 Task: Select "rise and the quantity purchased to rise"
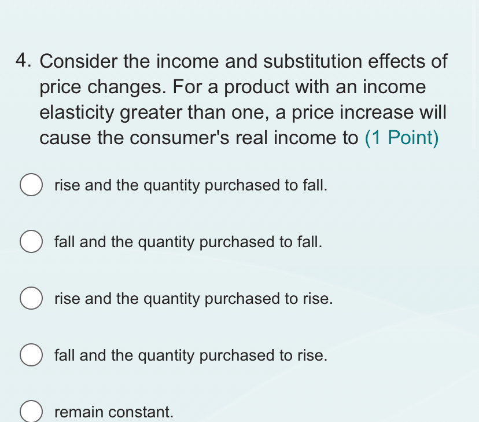click(x=31, y=298)
